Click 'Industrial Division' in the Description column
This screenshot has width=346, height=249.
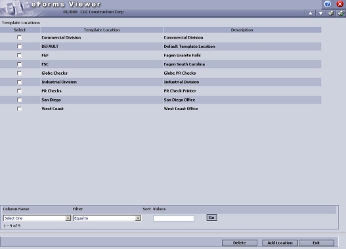pos(181,82)
